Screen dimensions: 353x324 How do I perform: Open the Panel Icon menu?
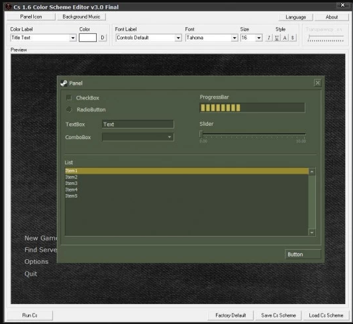31,17
